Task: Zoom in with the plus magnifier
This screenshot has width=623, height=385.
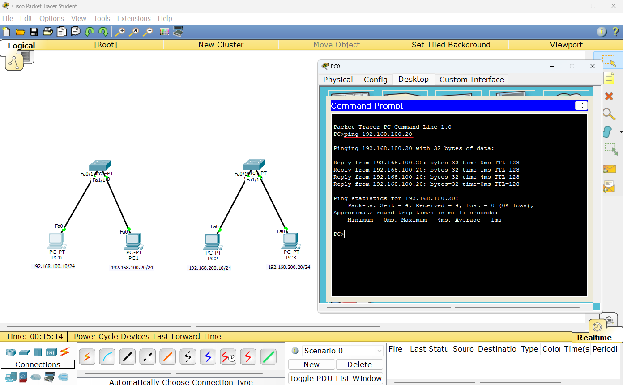Action: pos(119,32)
